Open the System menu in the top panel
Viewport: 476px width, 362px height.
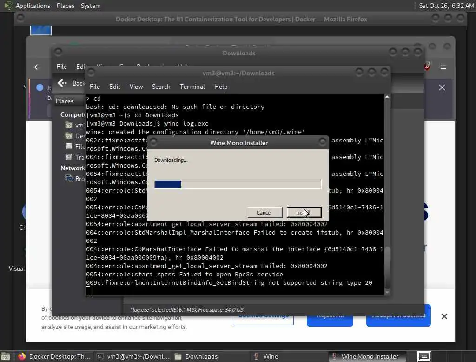pyautogui.click(x=91, y=6)
